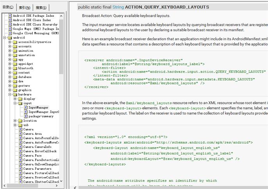Click the Camera.Face document icon
The image size is (268, 189).
pyautogui.click(x=20, y=155)
